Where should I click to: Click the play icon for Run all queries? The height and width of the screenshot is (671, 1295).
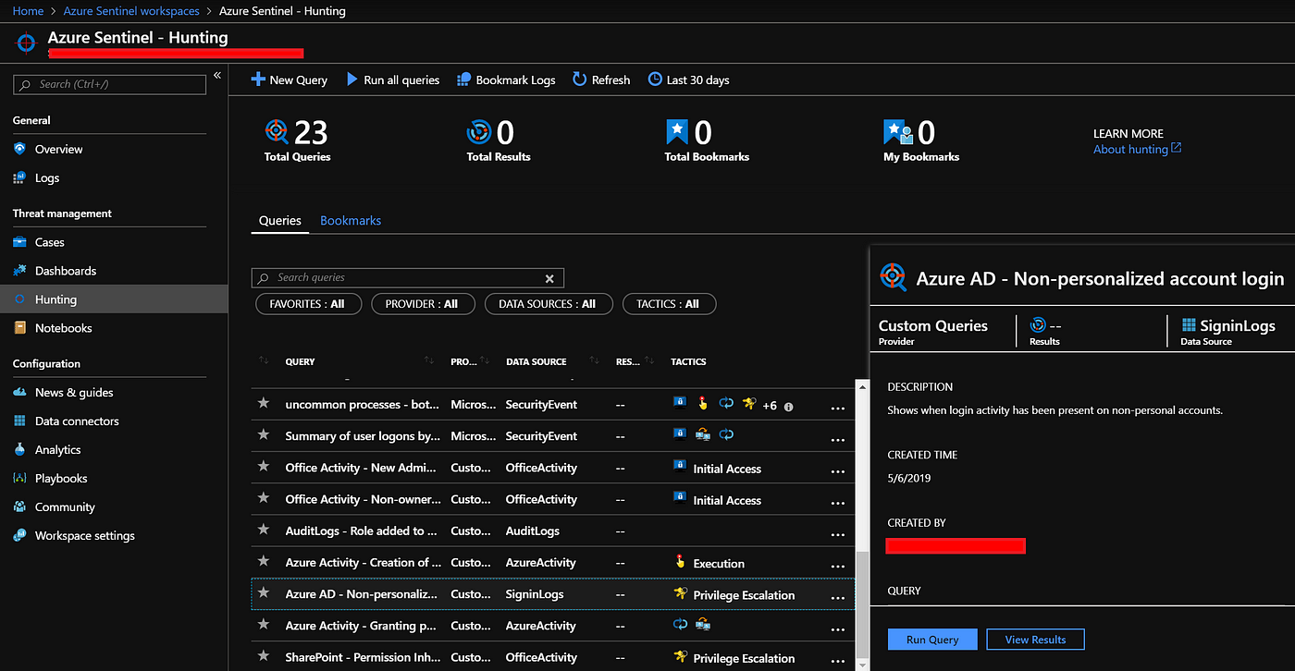[351, 79]
